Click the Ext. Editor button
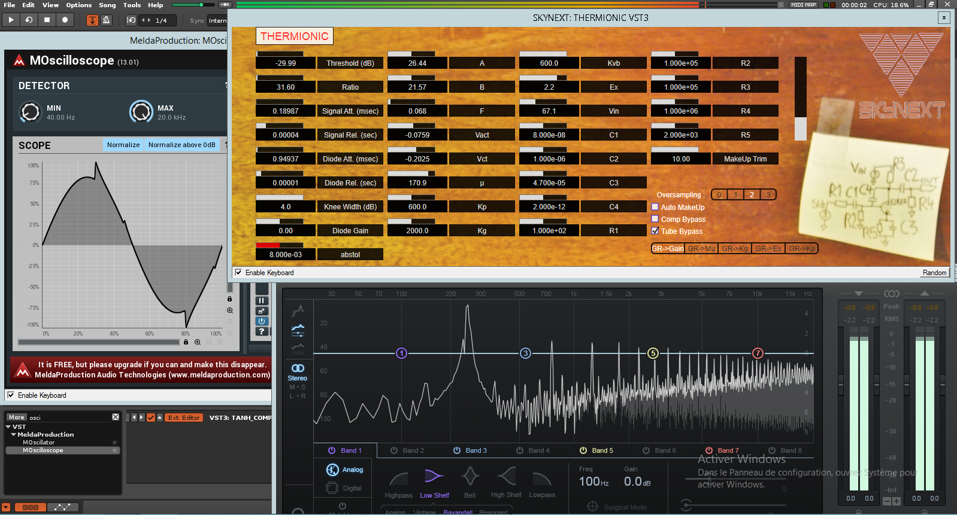The image size is (957, 515). pos(184,418)
